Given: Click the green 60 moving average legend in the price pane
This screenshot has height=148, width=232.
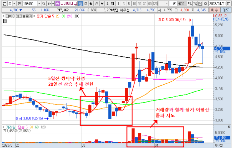Looking at the screenshot, I should click(63, 16).
